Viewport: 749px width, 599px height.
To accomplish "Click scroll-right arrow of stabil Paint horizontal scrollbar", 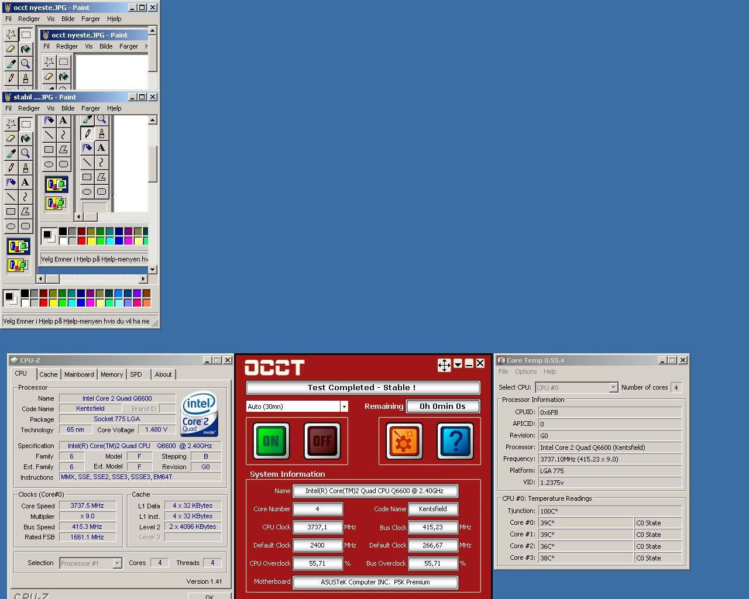I will pos(143,279).
